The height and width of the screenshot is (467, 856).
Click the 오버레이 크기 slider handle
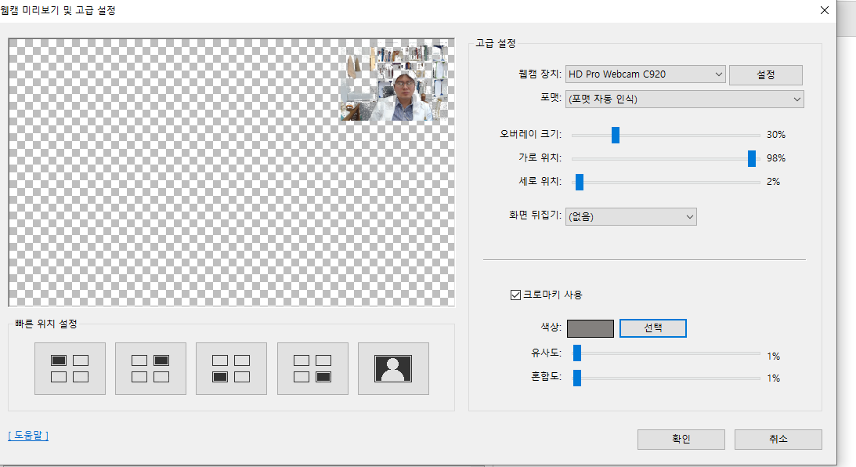click(x=616, y=135)
